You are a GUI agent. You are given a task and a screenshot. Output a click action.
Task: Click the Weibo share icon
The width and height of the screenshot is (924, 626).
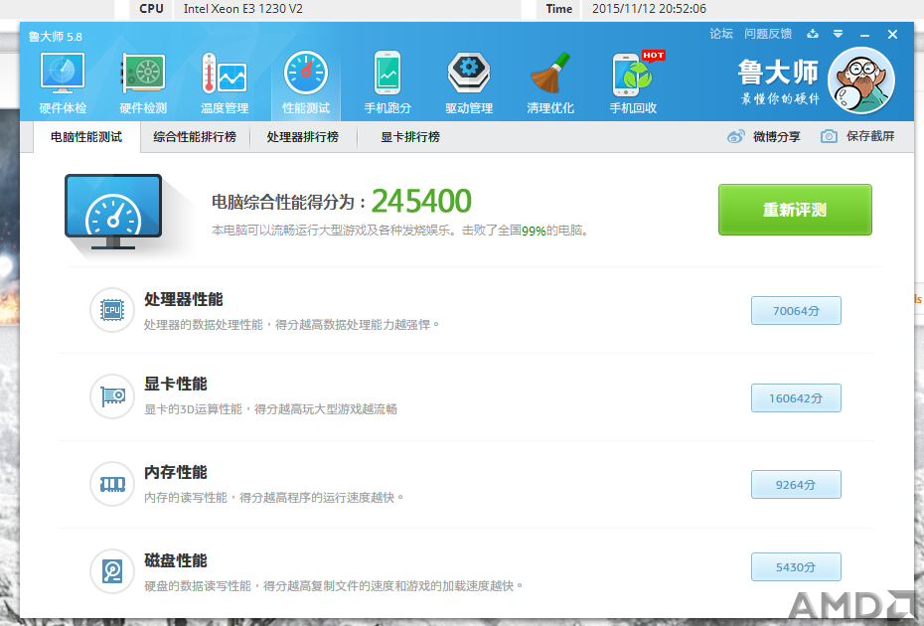coord(735,137)
